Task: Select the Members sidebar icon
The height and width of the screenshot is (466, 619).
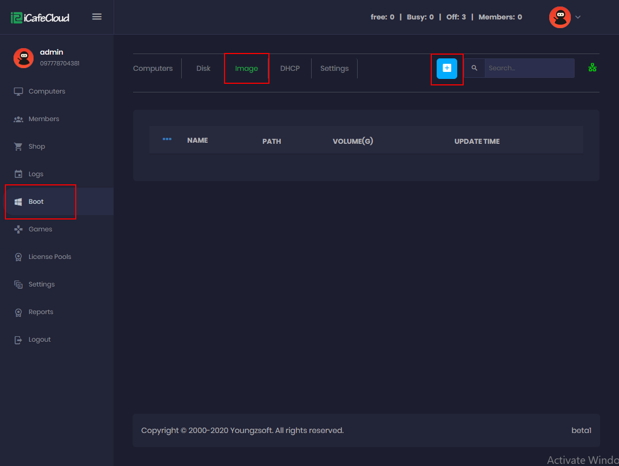Action: point(18,118)
